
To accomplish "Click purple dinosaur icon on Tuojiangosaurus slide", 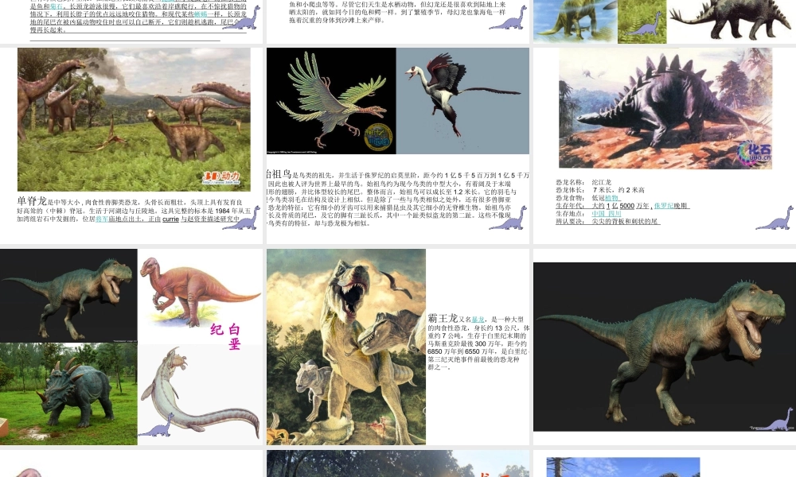I will click(775, 218).
